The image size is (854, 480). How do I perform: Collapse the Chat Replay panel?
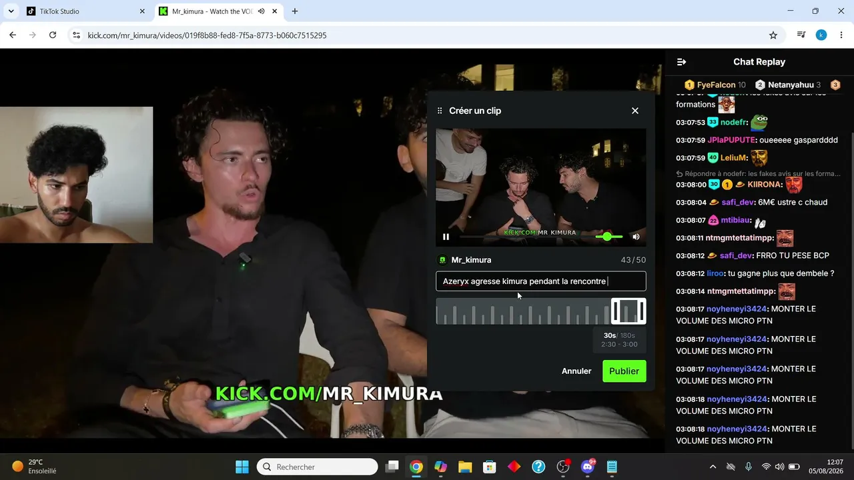pyautogui.click(x=681, y=62)
